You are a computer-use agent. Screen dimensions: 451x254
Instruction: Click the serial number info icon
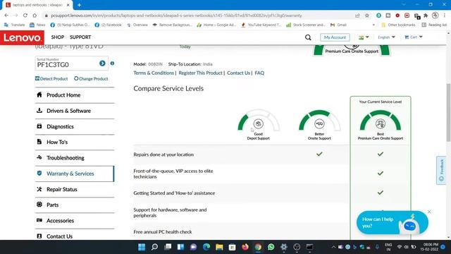coord(112,64)
